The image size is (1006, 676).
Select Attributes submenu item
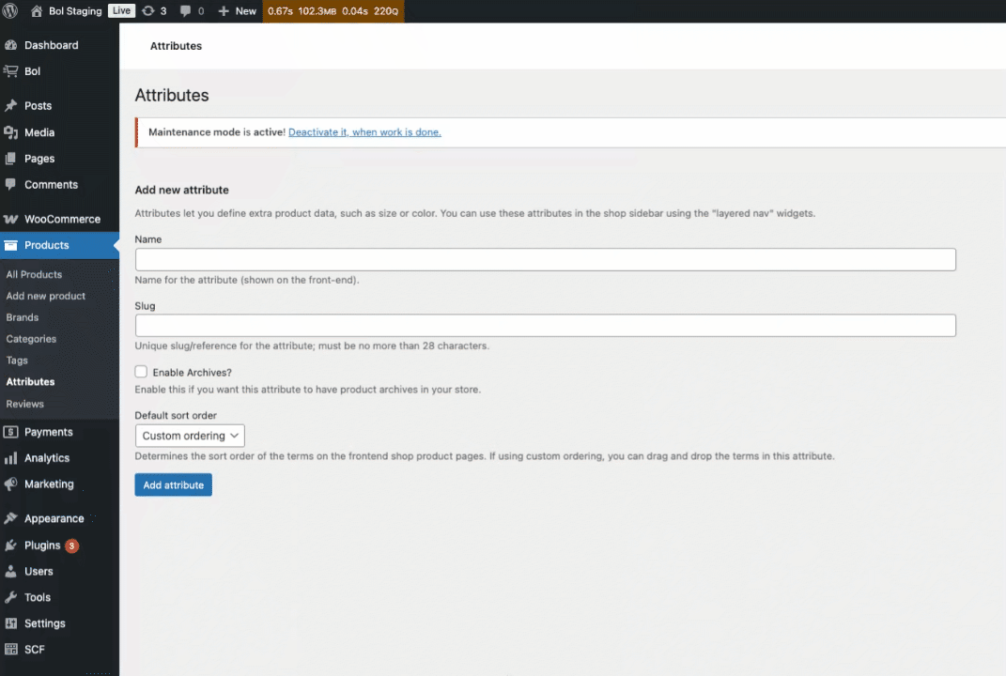(30, 381)
